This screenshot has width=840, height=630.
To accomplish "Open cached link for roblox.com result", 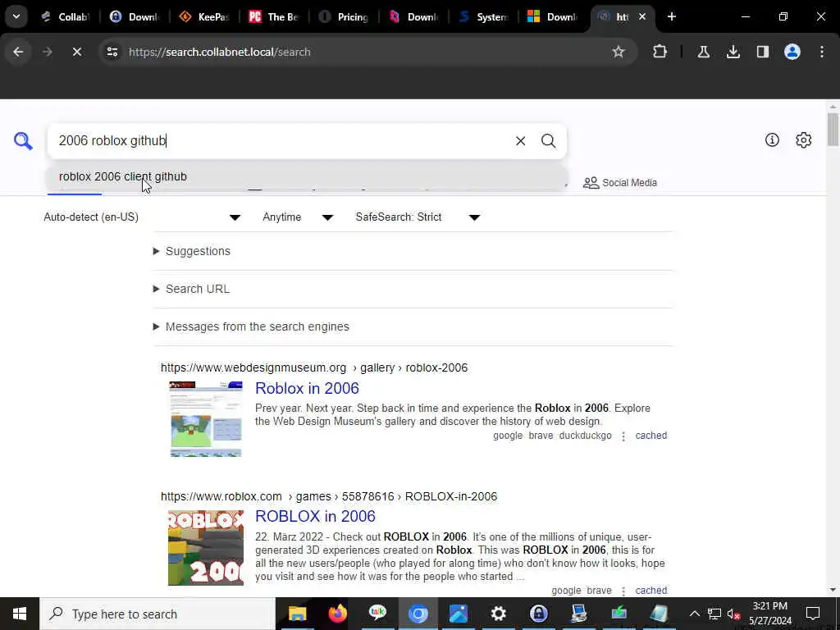I will [x=651, y=591].
